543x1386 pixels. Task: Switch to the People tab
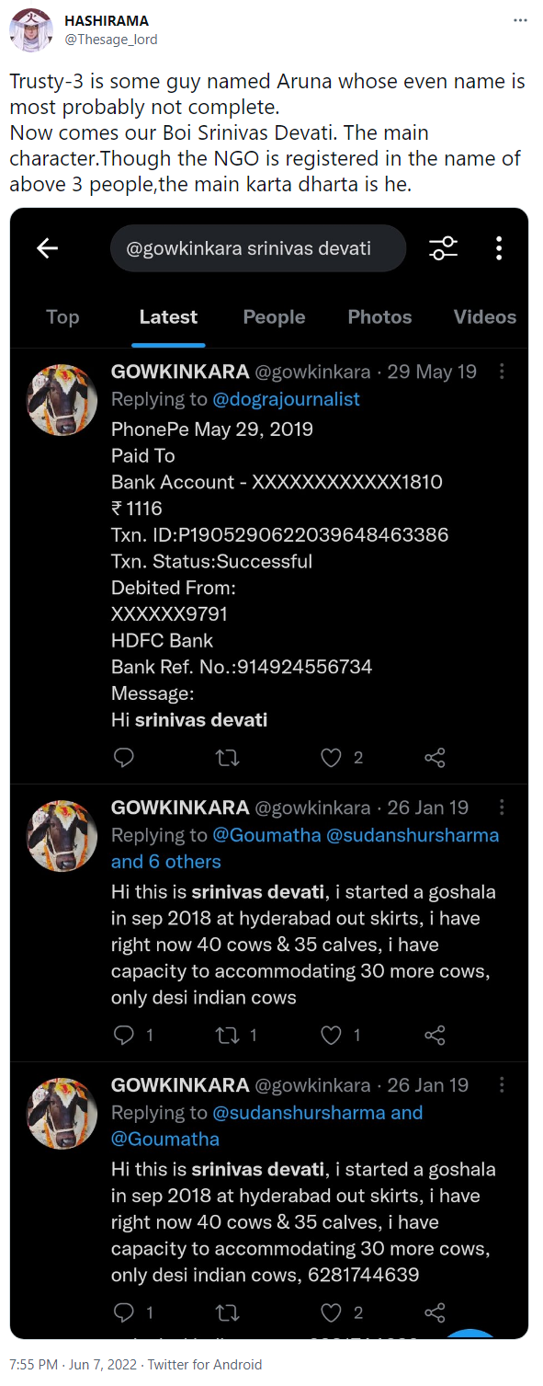274,317
